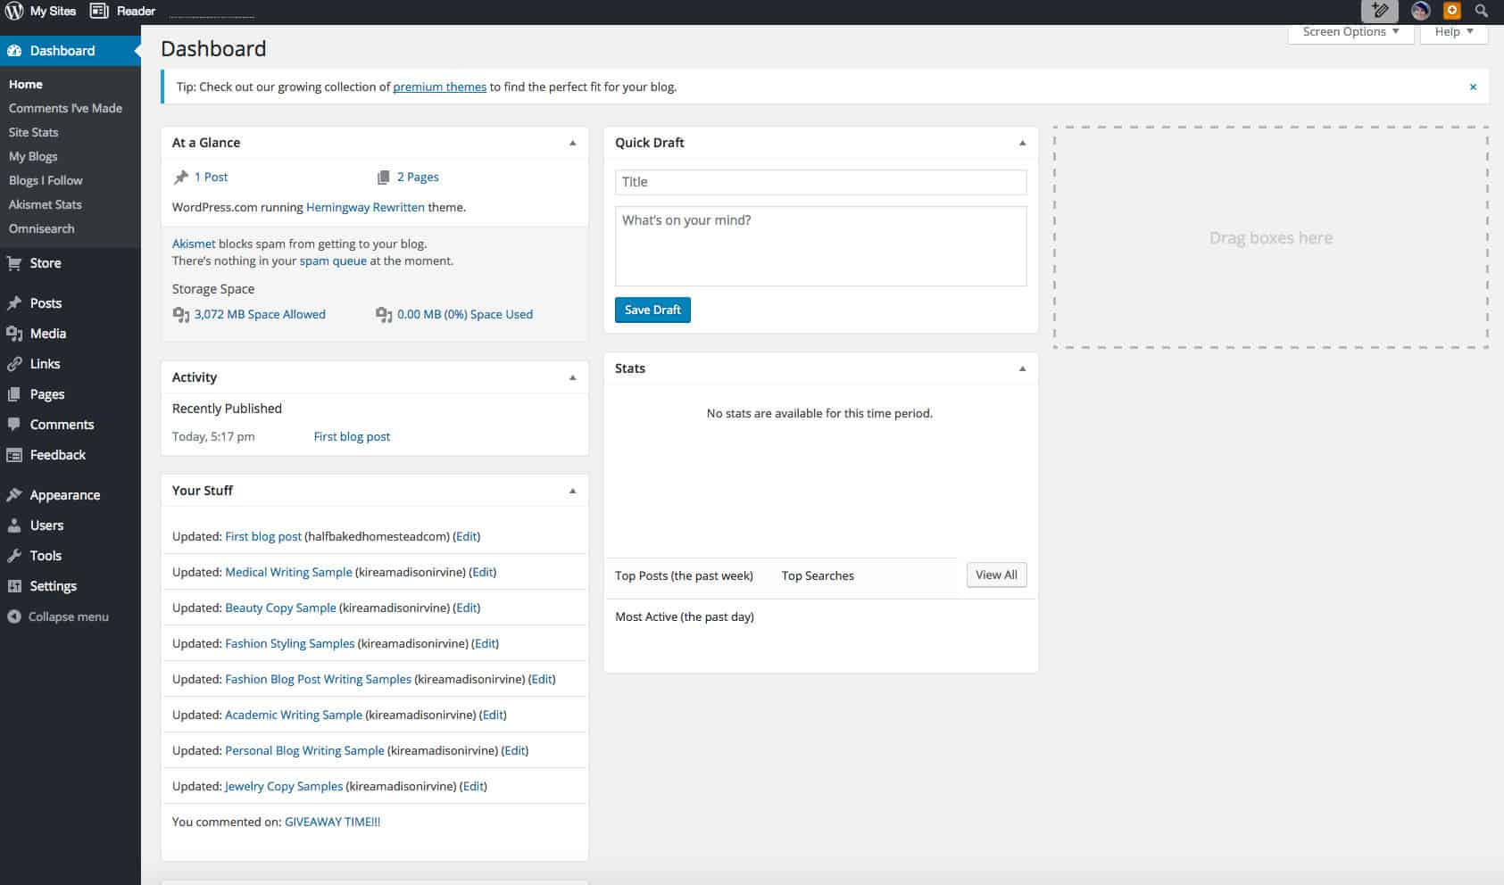Screen dimensions: 1504x885
Task: Select the Media sidebar icon
Action: (14, 333)
